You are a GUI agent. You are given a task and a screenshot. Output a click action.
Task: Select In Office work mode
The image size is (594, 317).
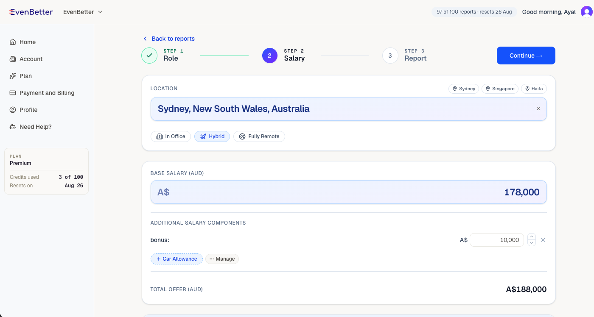[x=171, y=136]
